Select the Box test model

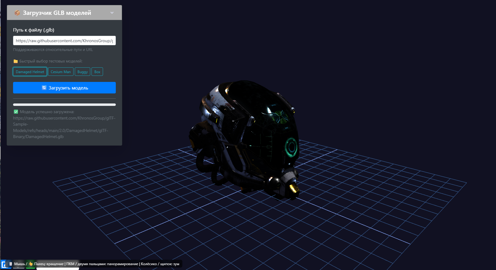coord(97,72)
